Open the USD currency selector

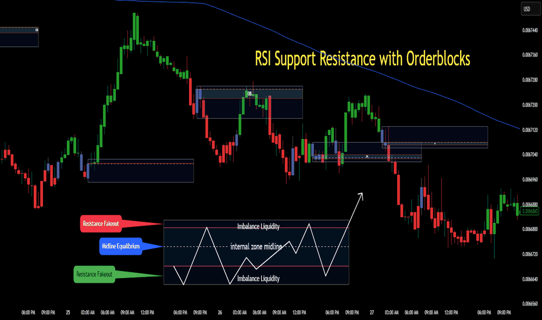pyautogui.click(x=527, y=9)
